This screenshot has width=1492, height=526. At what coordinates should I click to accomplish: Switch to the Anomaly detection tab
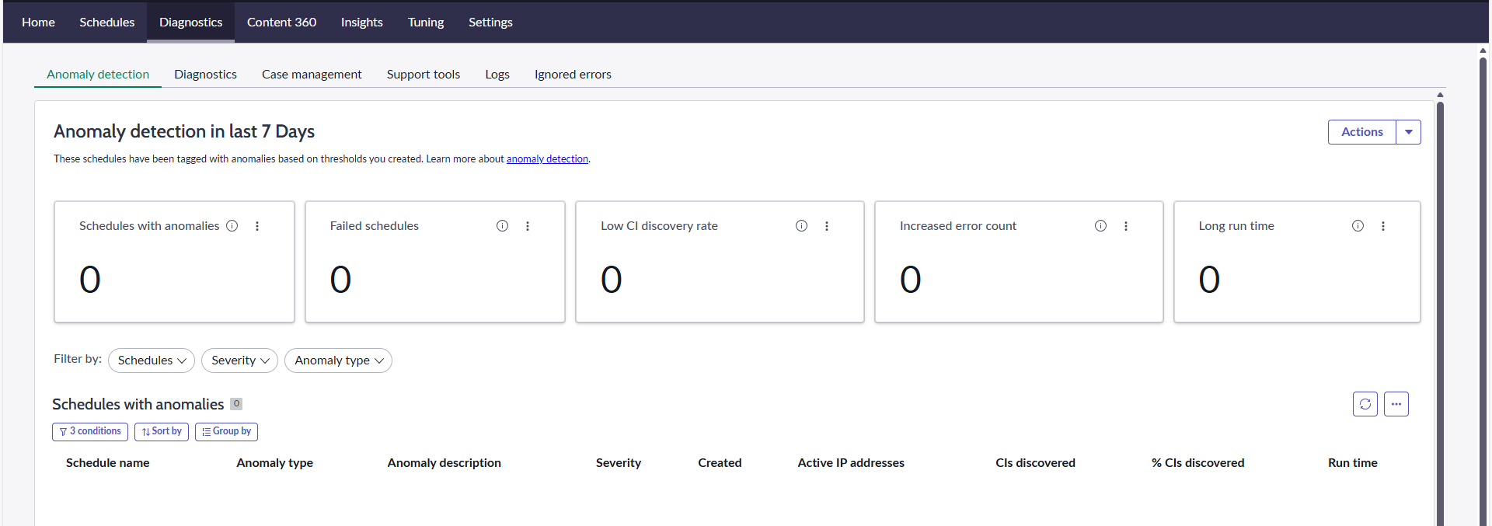click(x=98, y=75)
